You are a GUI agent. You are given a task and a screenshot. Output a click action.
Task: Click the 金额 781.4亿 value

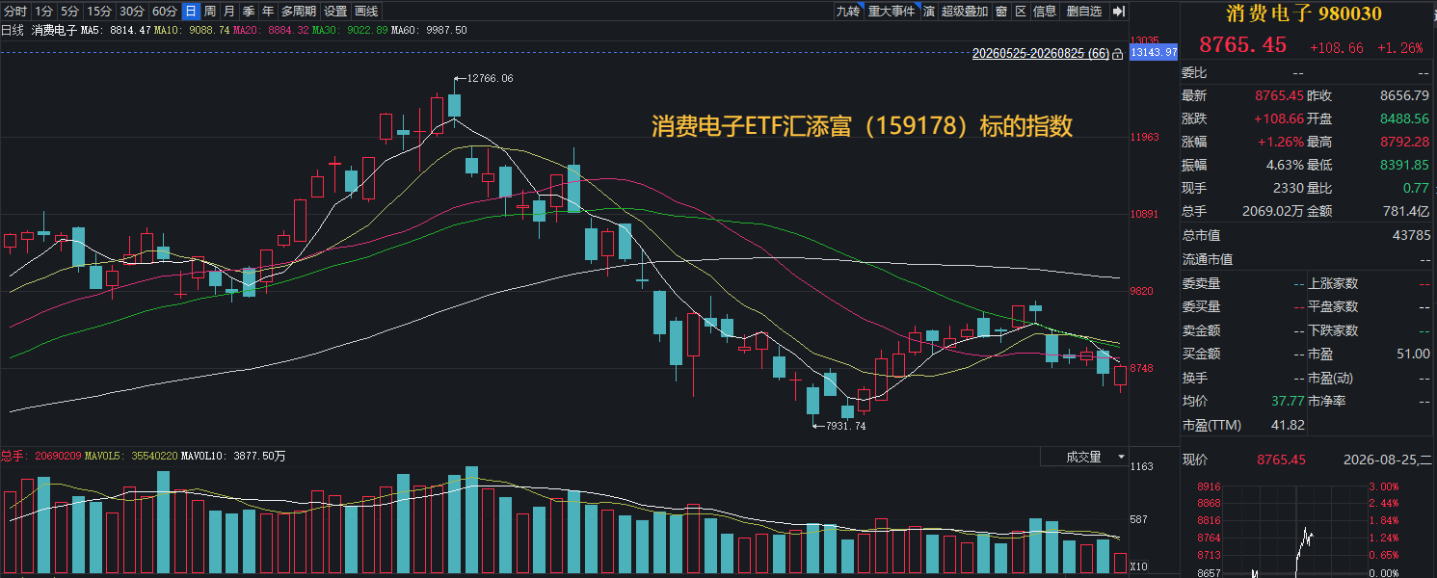coord(1408,211)
